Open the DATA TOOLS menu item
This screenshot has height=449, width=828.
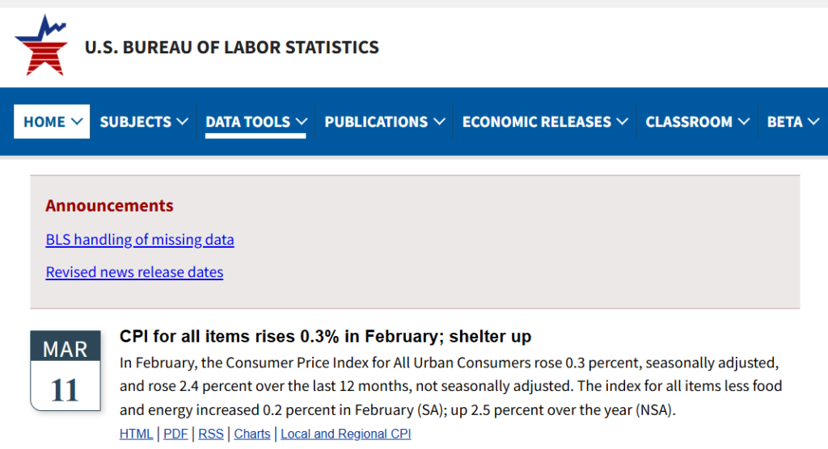(247, 122)
